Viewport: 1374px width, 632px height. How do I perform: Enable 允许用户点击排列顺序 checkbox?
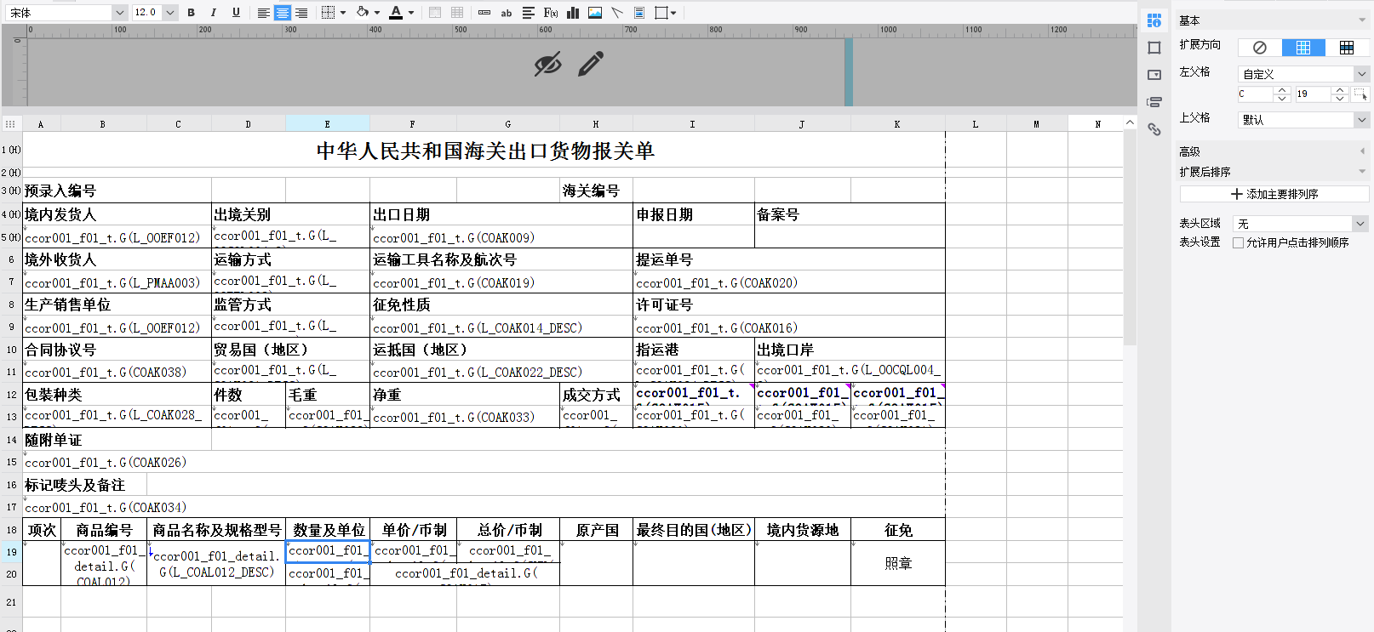pyautogui.click(x=1239, y=242)
